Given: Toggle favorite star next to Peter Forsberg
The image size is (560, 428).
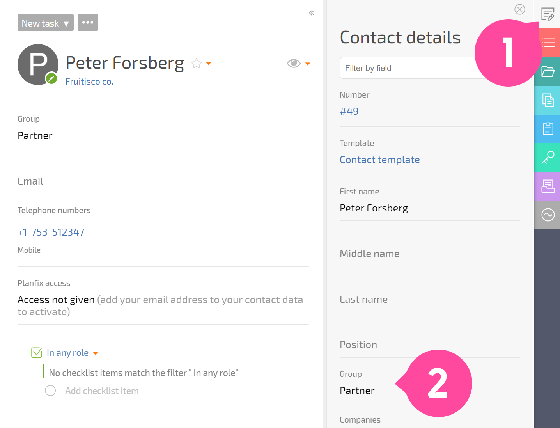Looking at the screenshot, I should (197, 63).
